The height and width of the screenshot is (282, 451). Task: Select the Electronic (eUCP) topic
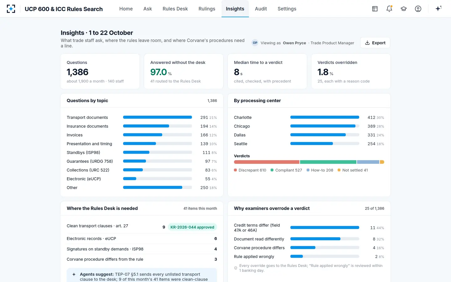coord(142,179)
